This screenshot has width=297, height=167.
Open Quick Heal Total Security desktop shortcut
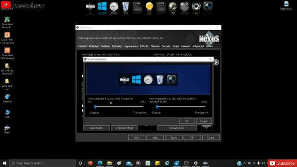coord(7,38)
